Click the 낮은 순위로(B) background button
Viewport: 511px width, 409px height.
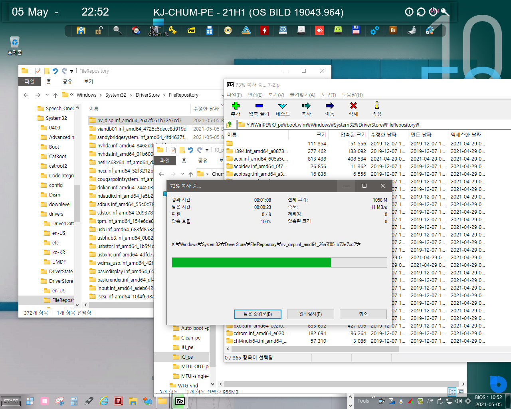click(x=258, y=314)
